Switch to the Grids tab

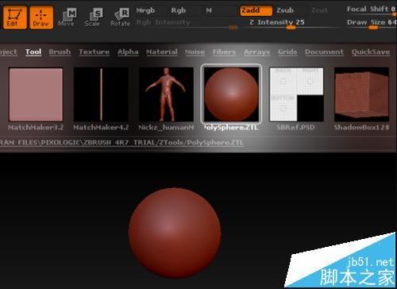pyautogui.click(x=287, y=52)
